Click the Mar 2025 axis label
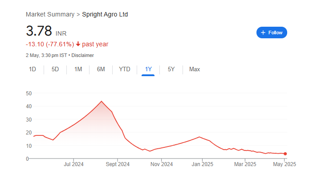Screen dimensions: 309x175 (245, 164)
